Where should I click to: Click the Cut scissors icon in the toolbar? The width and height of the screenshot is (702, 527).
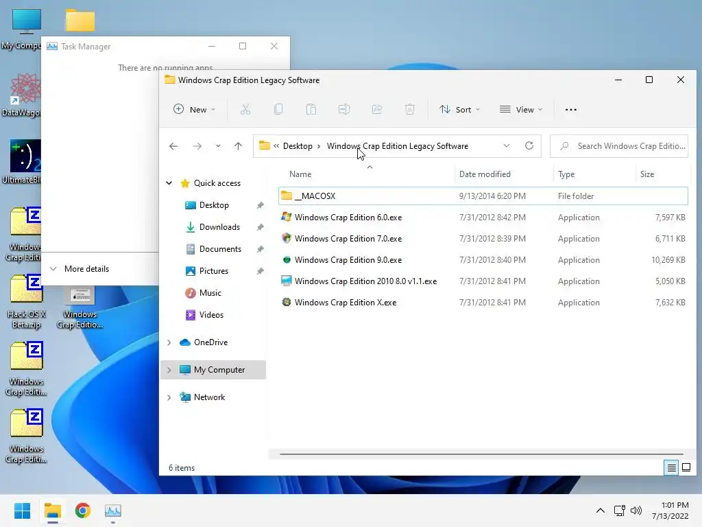(245, 109)
